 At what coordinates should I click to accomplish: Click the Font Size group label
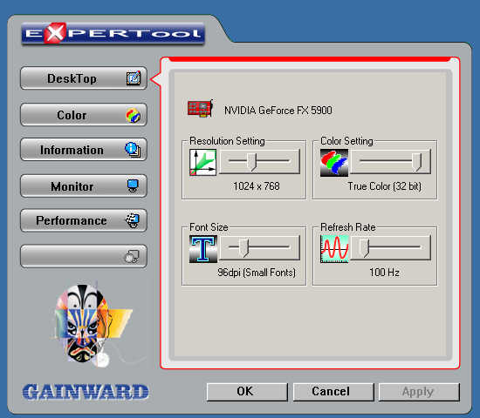tap(209, 227)
